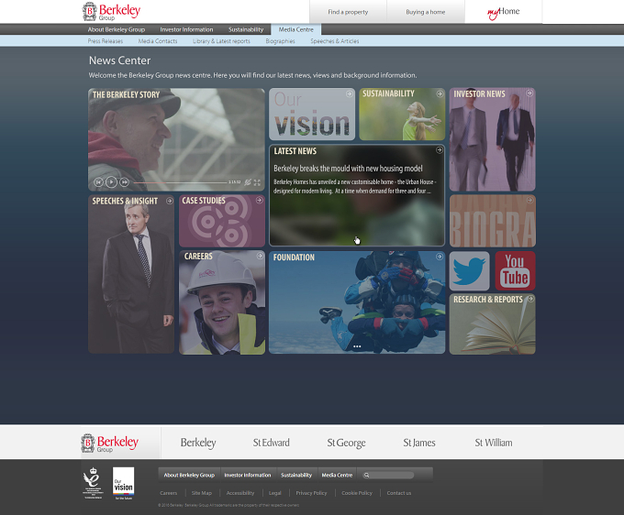Viewport: 624px width, 515px height.
Task: Open Find a property button
Action: [x=348, y=12]
